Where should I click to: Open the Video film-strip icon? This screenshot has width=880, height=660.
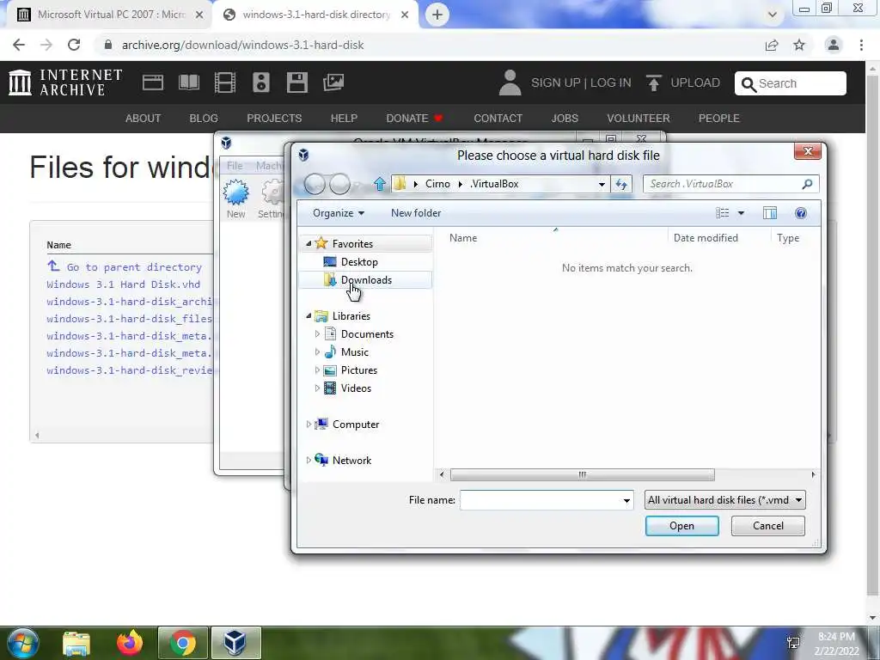coord(224,82)
